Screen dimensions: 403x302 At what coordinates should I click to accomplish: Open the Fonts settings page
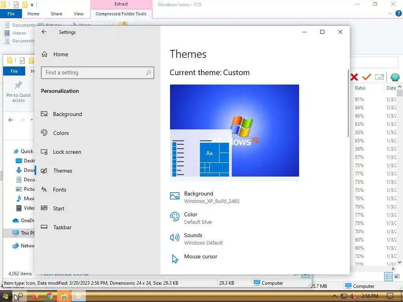click(x=54, y=190)
